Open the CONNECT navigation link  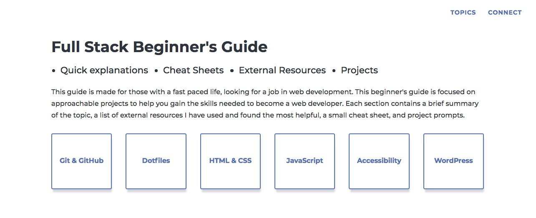(505, 13)
